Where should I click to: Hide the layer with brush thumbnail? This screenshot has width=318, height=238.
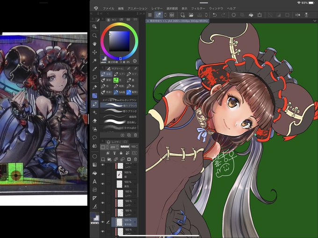[x=102, y=174]
